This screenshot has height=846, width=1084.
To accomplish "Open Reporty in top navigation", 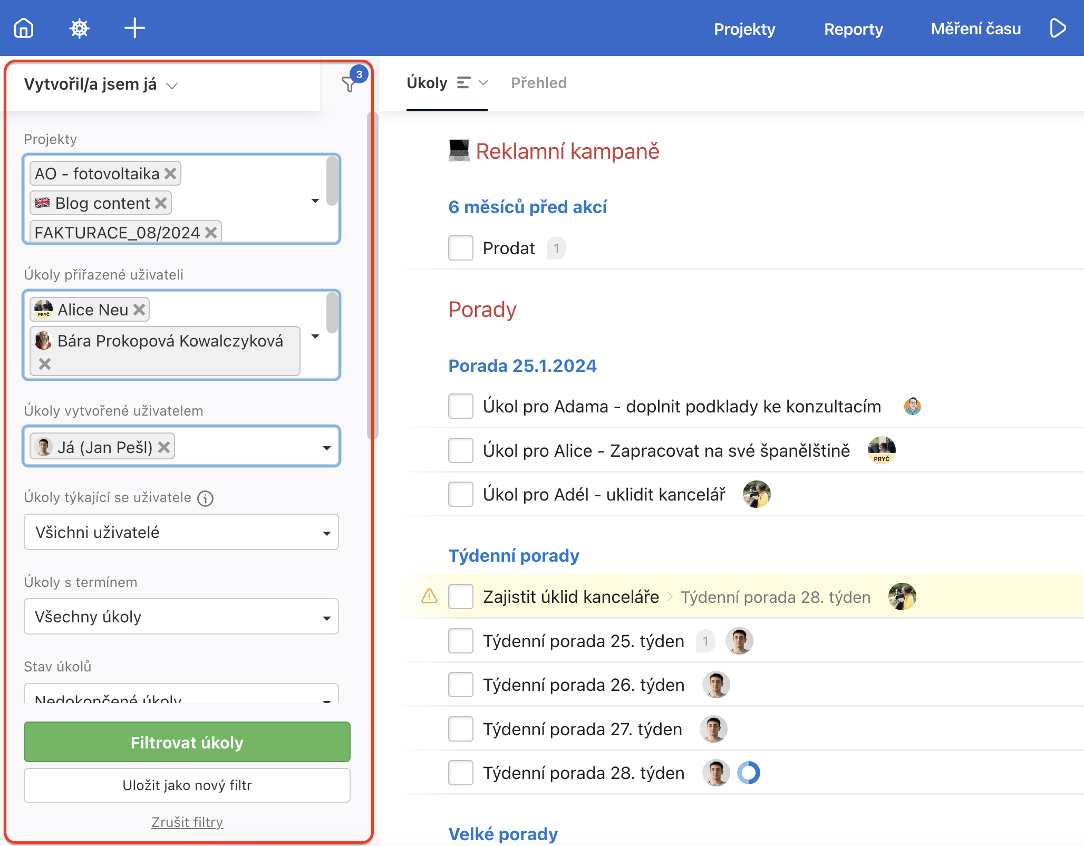I will point(854,29).
